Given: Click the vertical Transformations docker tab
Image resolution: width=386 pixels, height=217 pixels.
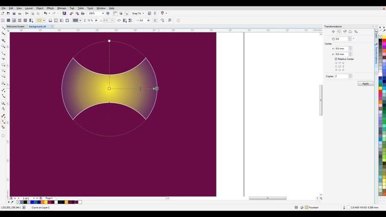Looking at the screenshot, I should (376, 54).
